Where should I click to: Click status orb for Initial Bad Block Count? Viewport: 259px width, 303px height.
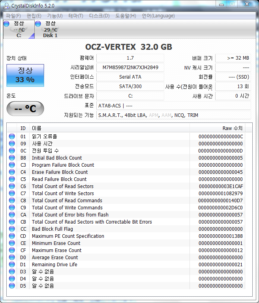[x=12, y=158]
